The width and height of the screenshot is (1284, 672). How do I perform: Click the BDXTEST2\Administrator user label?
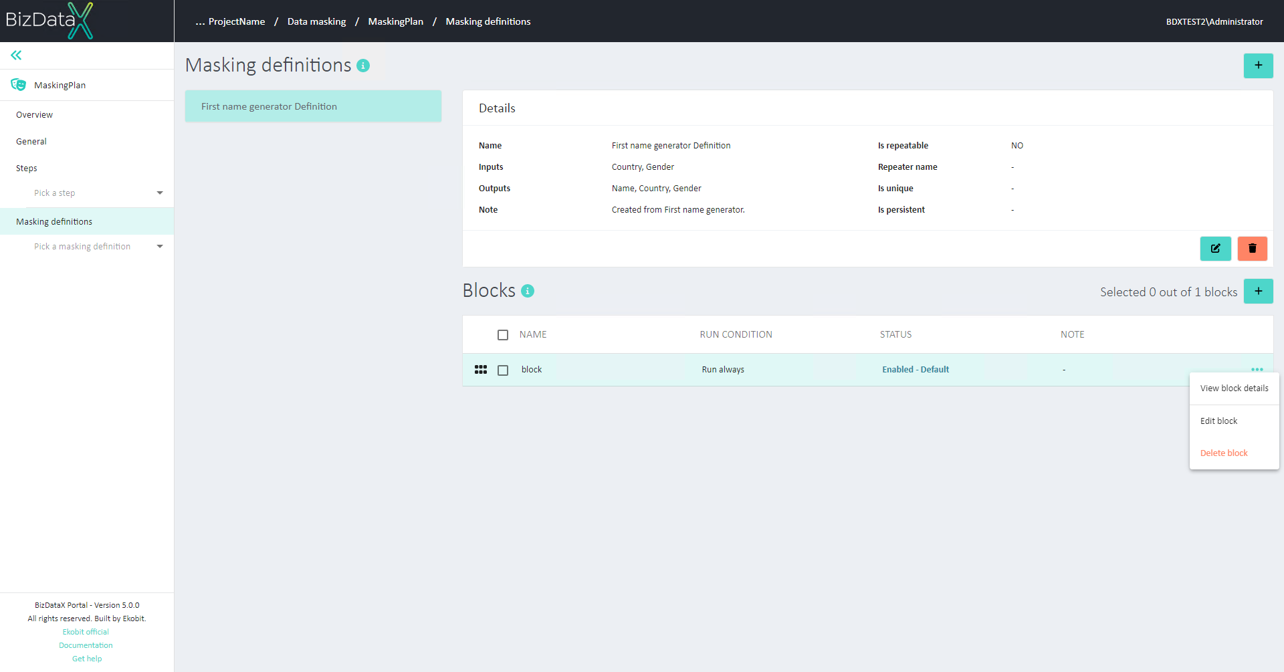click(x=1214, y=21)
